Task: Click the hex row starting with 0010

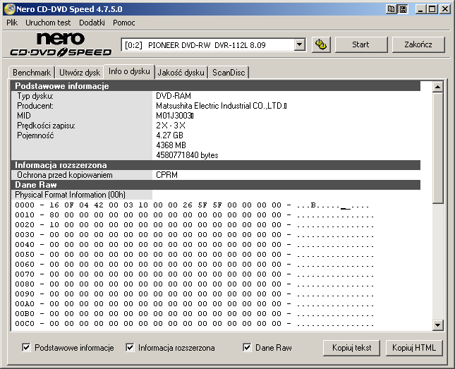Action: (x=195, y=215)
